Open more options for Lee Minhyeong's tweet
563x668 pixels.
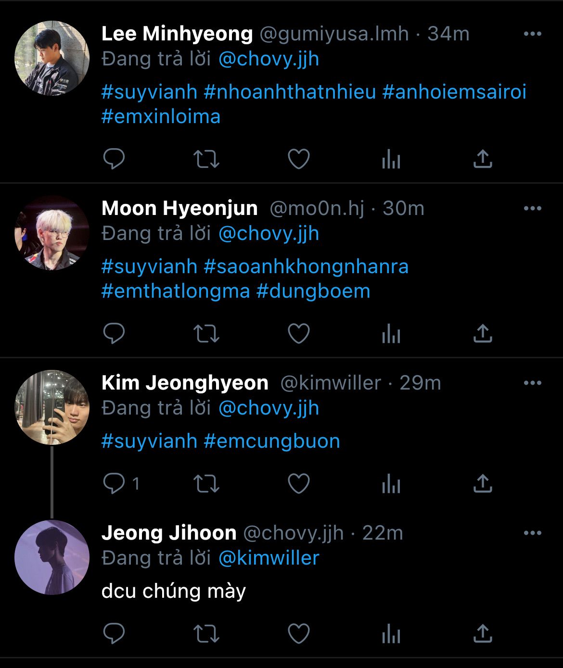532,34
